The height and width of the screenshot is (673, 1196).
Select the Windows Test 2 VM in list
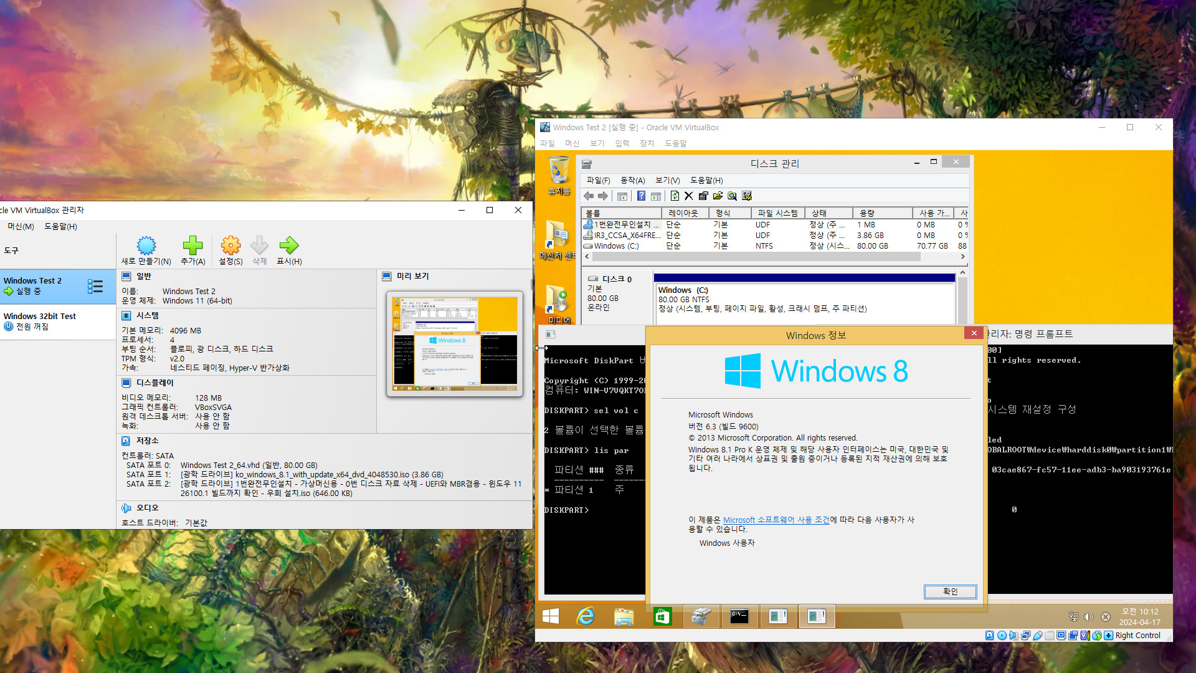pos(58,286)
